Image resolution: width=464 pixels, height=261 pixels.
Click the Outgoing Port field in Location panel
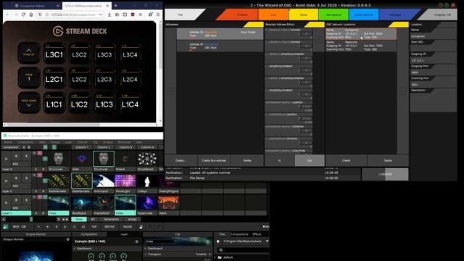434,72
